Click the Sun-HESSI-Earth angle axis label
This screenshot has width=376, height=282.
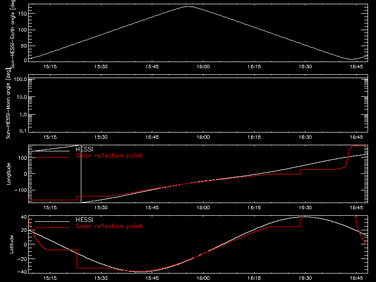coord(13,34)
